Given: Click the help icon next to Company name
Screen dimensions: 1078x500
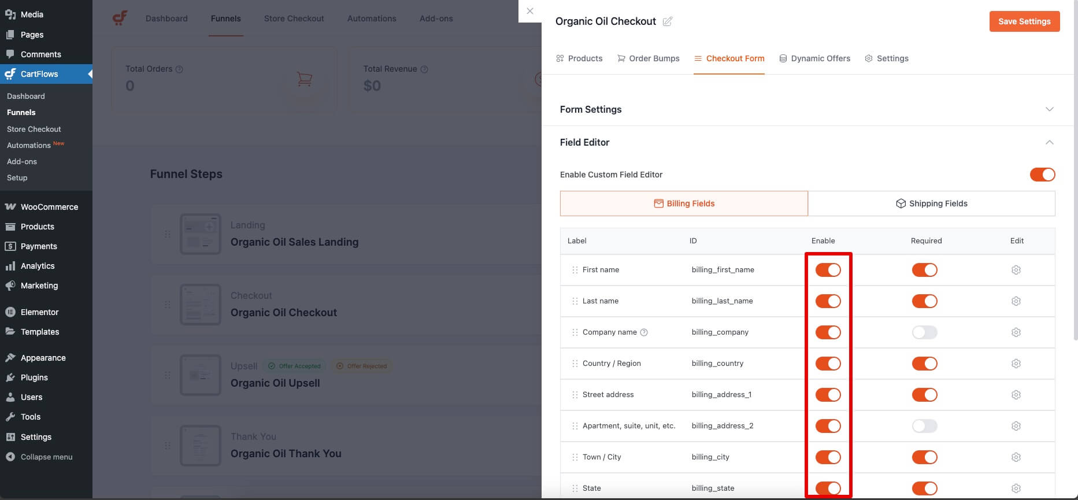Looking at the screenshot, I should coord(644,332).
